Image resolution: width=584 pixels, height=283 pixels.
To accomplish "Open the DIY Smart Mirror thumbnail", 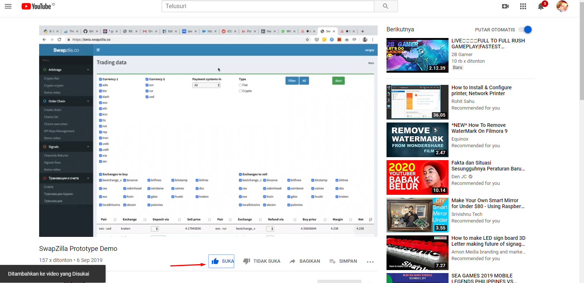I will point(418,215).
